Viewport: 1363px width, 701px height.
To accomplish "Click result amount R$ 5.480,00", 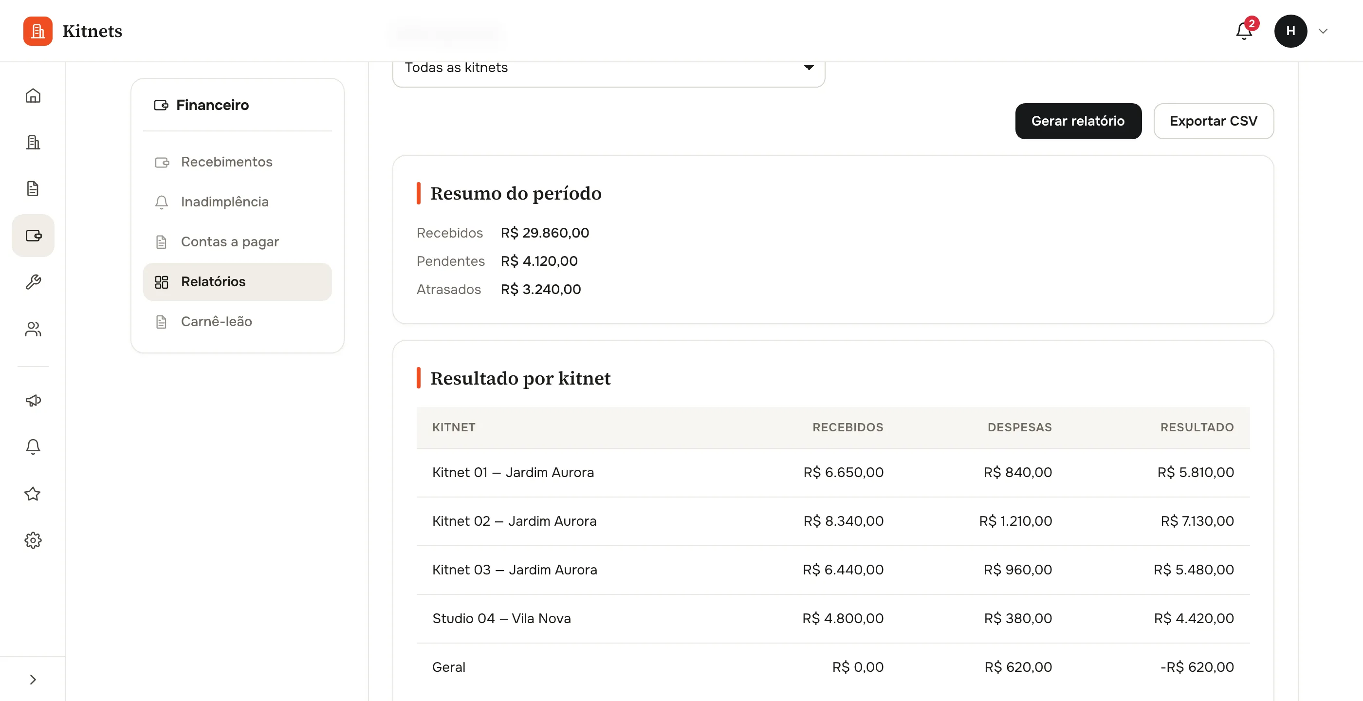I will click(x=1193, y=570).
